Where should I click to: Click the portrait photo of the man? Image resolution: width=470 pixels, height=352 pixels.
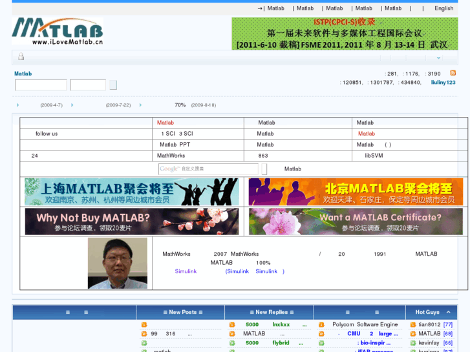click(118, 263)
